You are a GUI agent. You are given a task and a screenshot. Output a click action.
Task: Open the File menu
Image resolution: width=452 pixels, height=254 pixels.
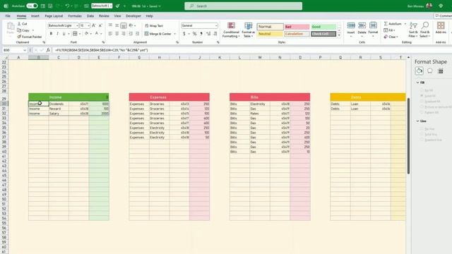(8, 16)
